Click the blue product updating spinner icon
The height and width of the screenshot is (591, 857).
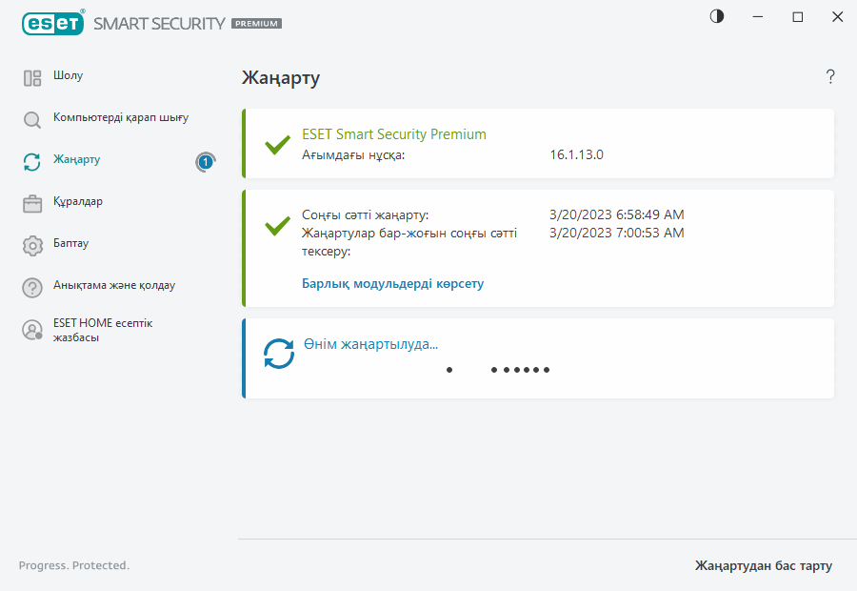pyautogui.click(x=279, y=354)
